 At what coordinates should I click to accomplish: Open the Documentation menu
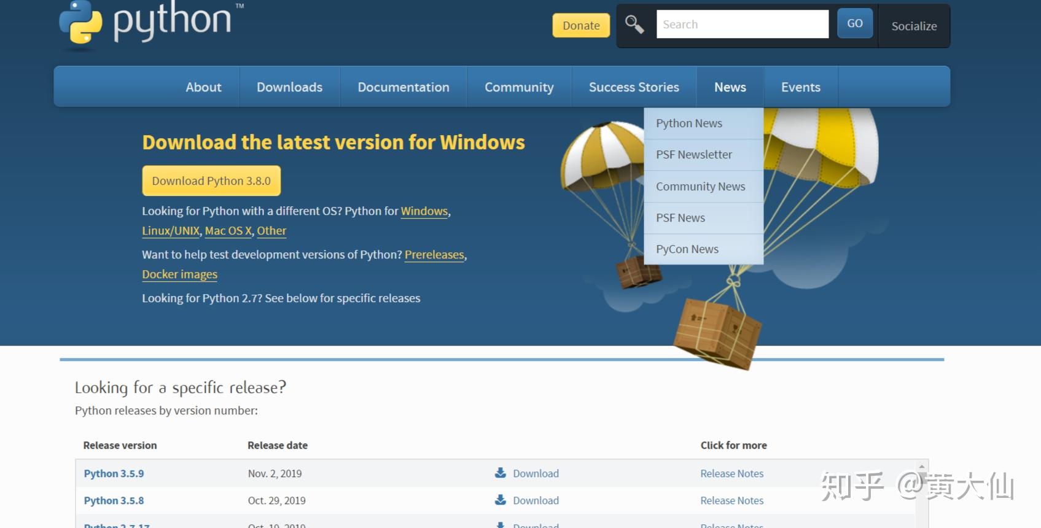[x=404, y=87]
